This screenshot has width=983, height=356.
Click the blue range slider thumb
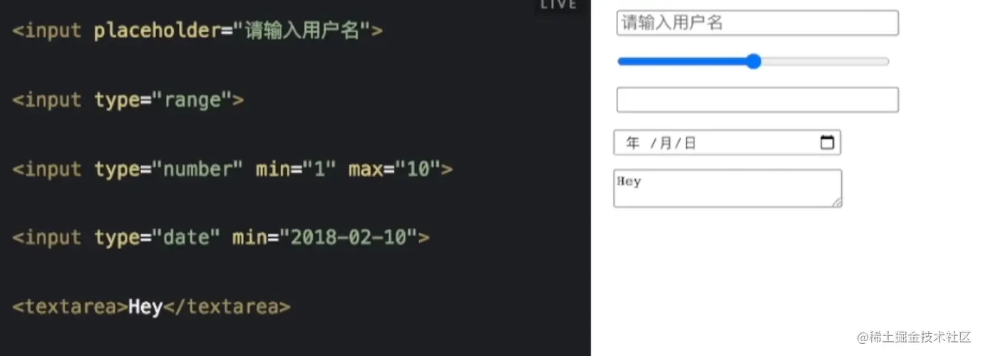point(753,61)
